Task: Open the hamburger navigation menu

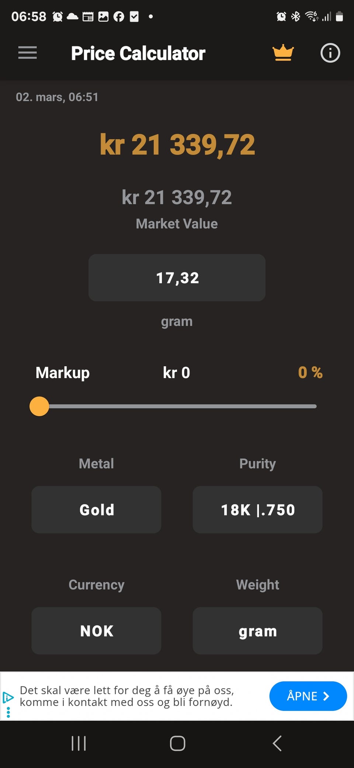Action: pos(28,53)
